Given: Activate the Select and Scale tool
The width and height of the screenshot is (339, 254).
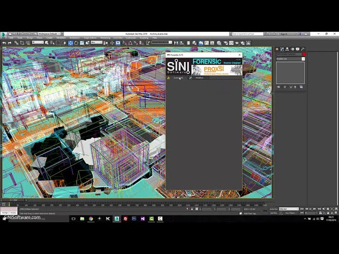Looking at the screenshot, I should pos(82,43).
